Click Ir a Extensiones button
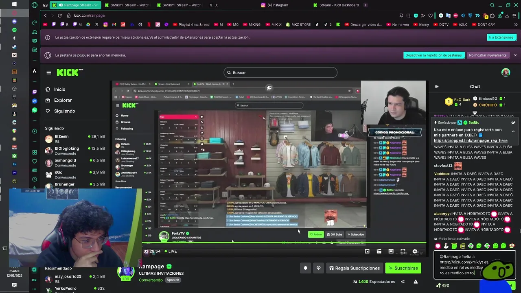 [501, 37]
